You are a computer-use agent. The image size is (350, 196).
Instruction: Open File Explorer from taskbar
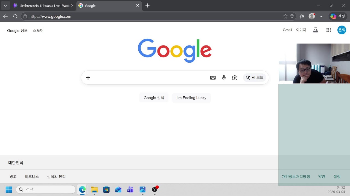click(94, 189)
